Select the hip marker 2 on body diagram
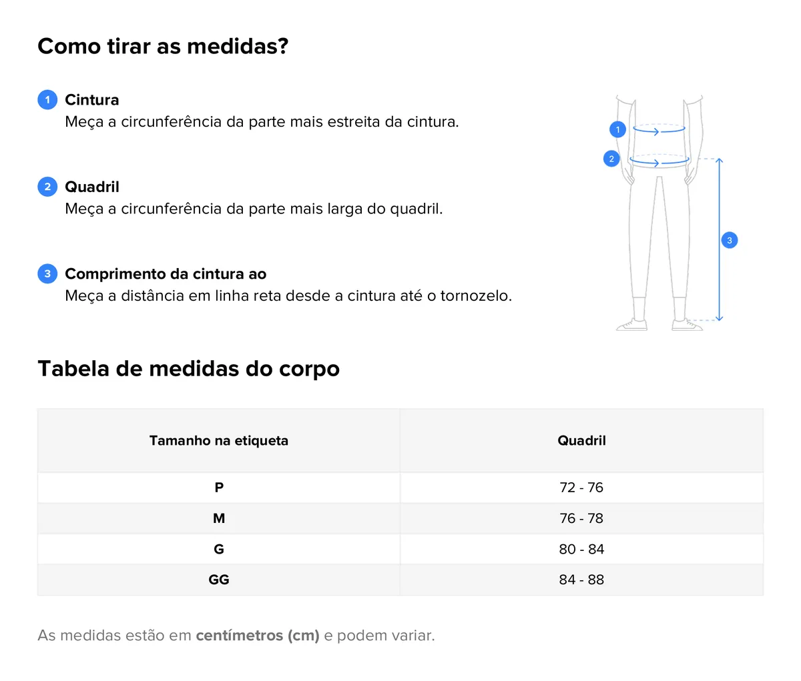801x681 pixels. click(611, 159)
